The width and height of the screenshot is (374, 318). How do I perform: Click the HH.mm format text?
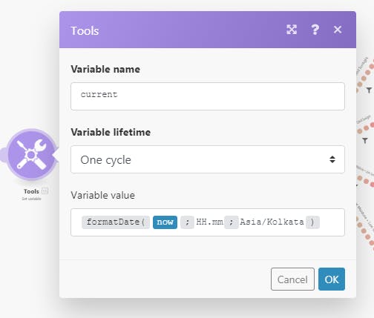pos(209,222)
